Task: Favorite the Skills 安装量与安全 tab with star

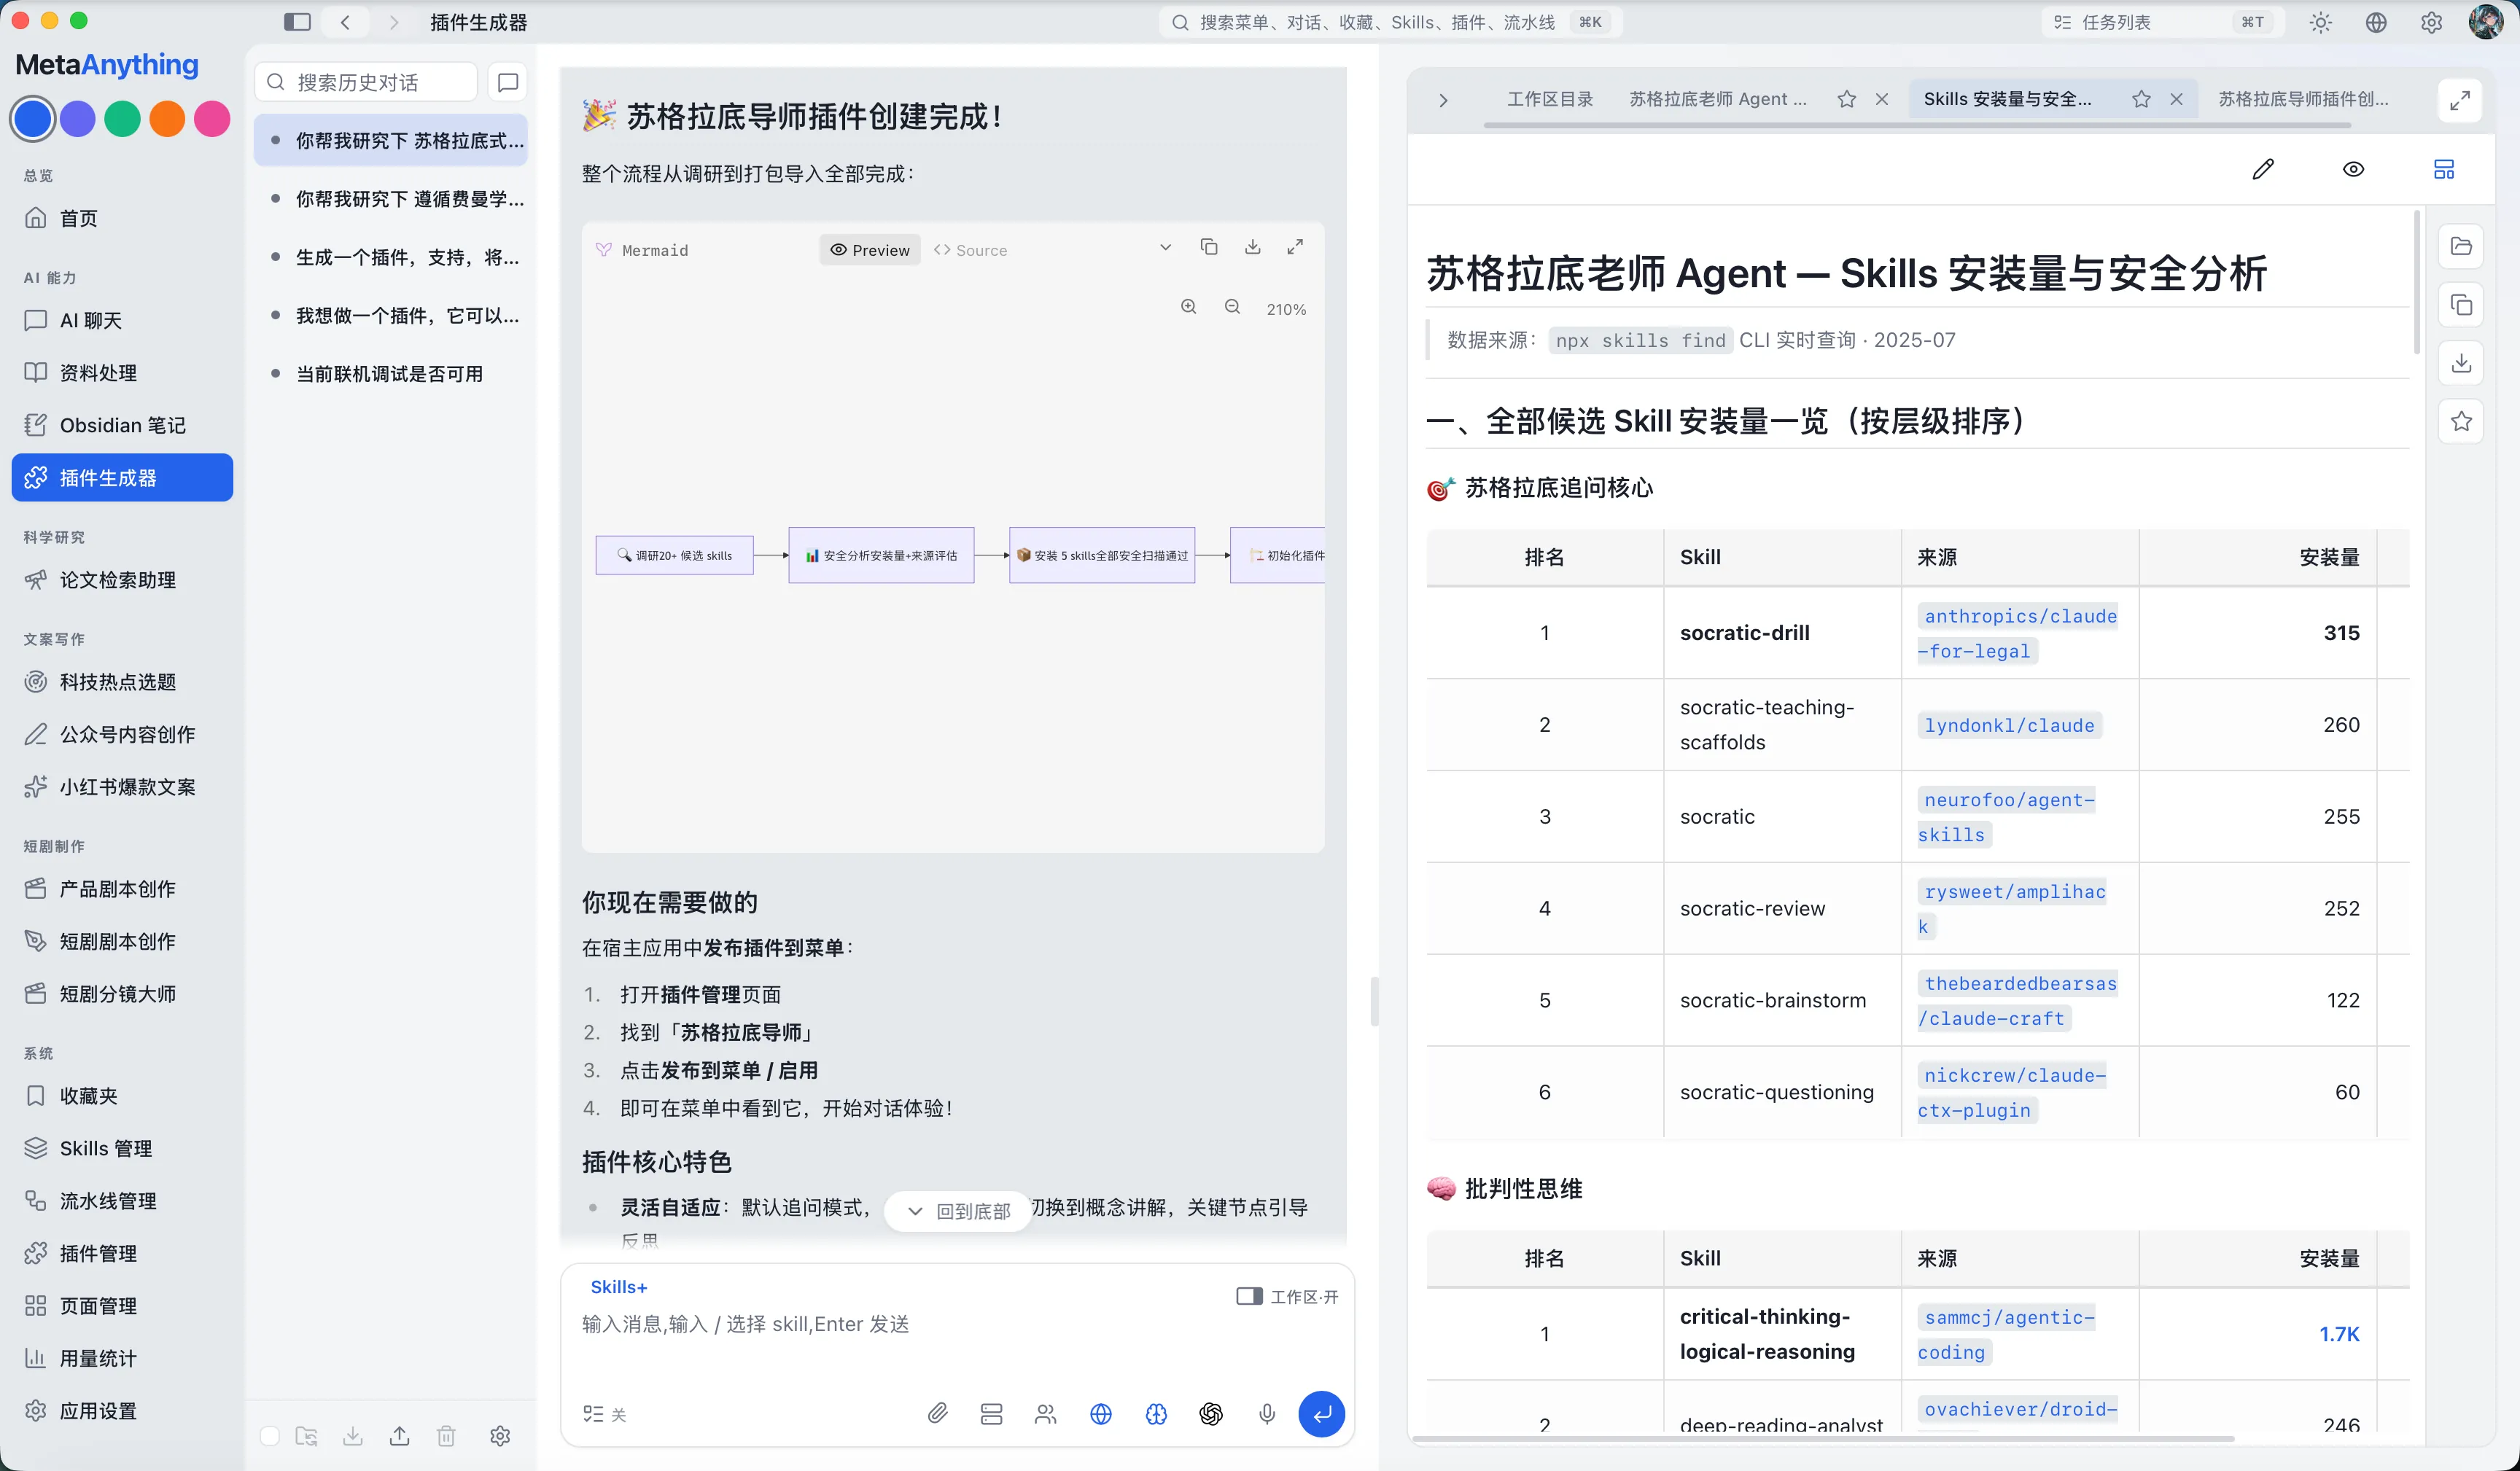Action: click(2141, 99)
